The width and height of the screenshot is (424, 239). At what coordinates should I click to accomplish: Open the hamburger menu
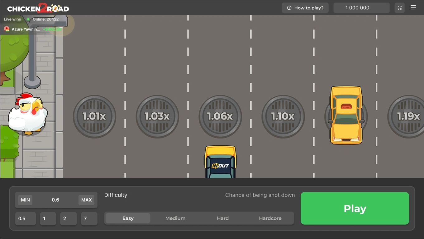coord(413,7)
